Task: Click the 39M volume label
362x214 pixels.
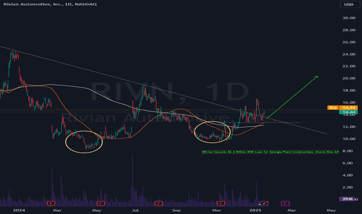Action: click(x=347, y=199)
